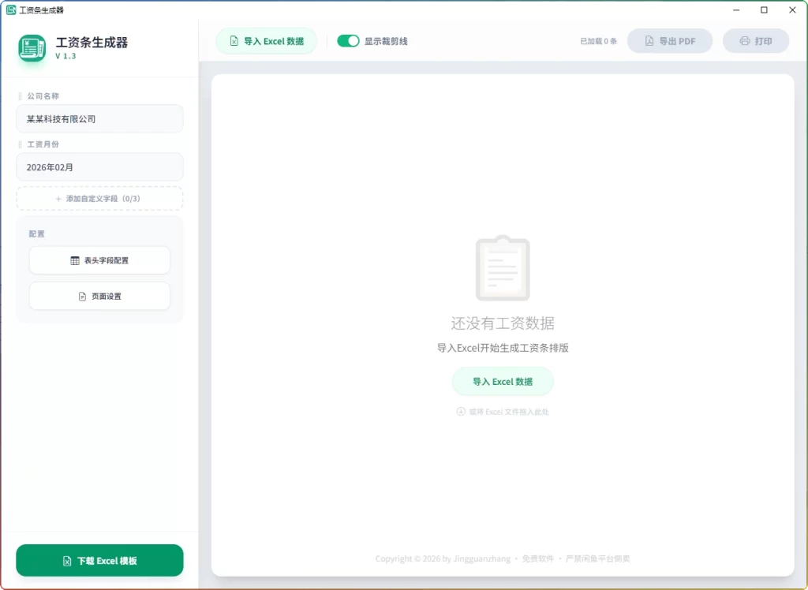Click the Excel drag-and-drop hint area
This screenshot has width=808, height=590.
(503, 411)
